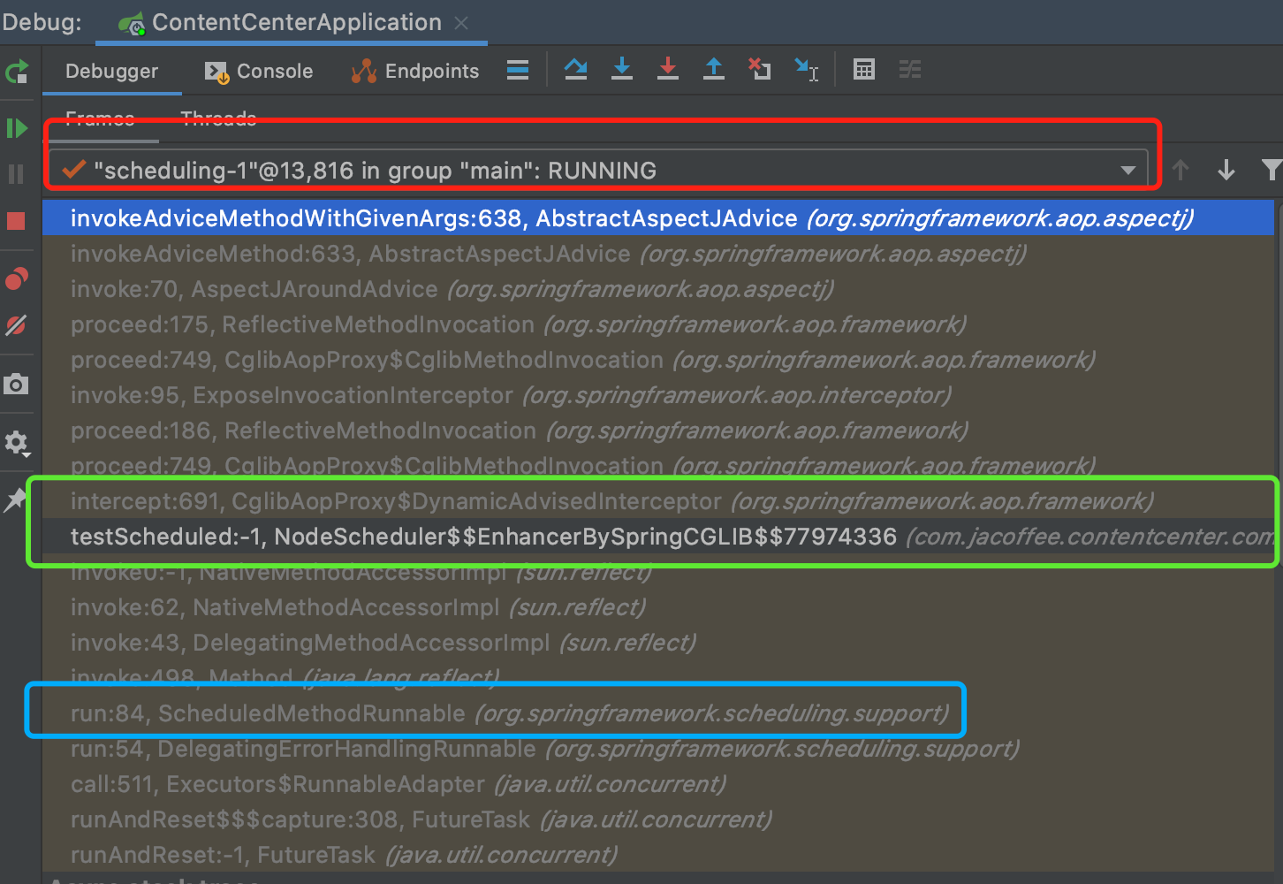Click the Trace Current Stream Chain icon
Screen dimensions: 1283x884
coord(910,69)
